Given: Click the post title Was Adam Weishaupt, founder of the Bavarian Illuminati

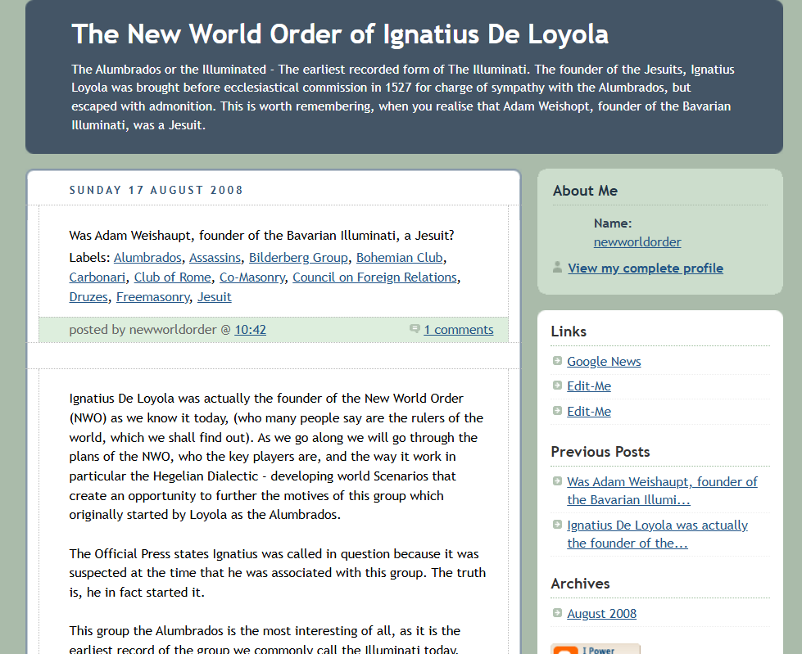Looking at the screenshot, I should (261, 236).
